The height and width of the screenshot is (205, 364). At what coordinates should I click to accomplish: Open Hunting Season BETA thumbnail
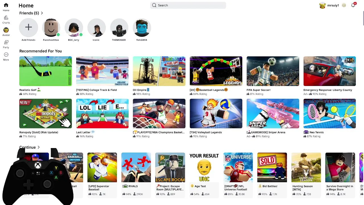306,167
